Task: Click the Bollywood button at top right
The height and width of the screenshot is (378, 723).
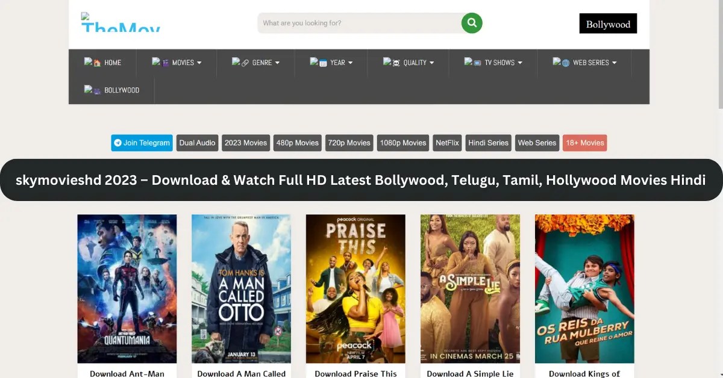Action: click(608, 23)
